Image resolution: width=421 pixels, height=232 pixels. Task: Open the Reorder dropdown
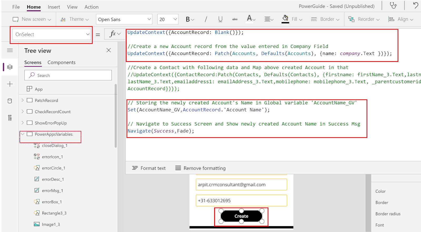point(364,19)
